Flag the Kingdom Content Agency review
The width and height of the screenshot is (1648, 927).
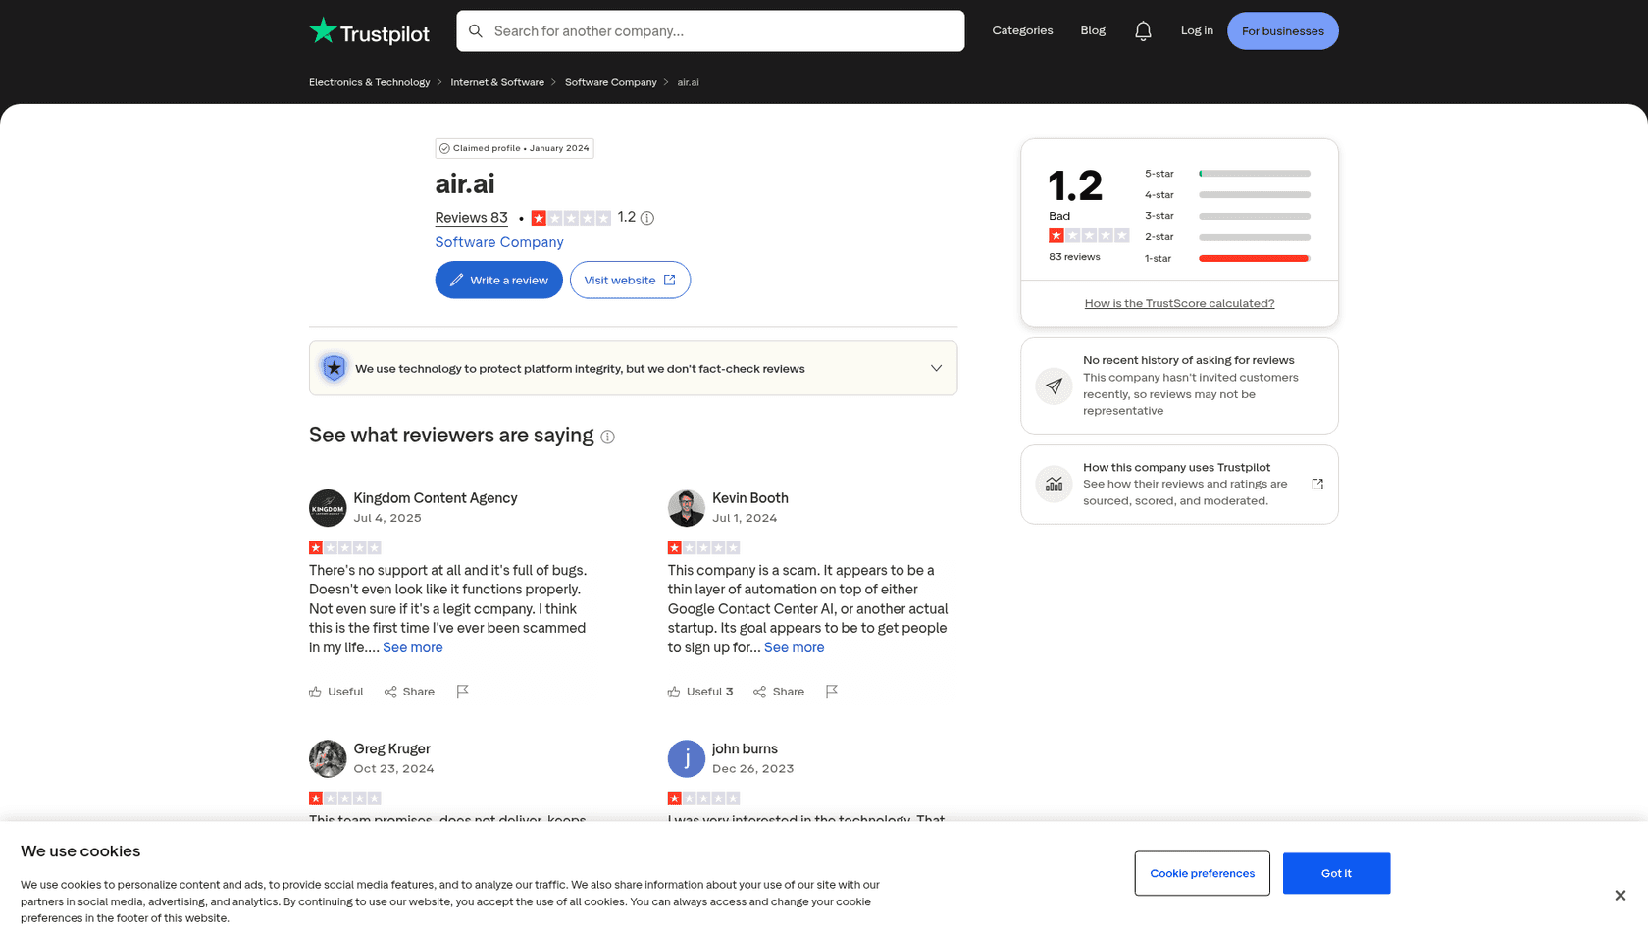pos(463,692)
